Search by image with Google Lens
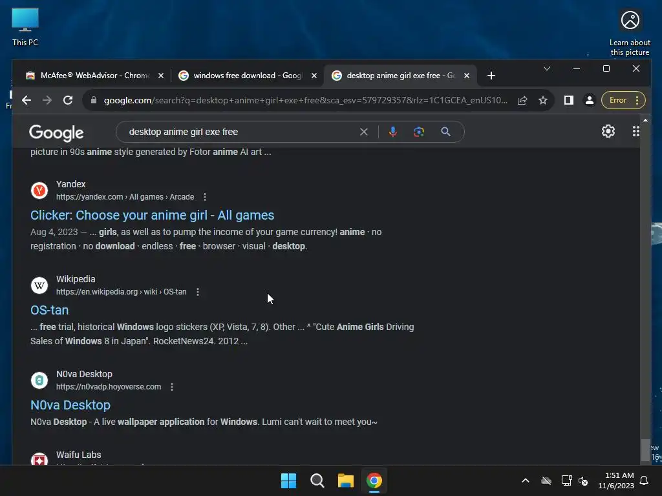The width and height of the screenshot is (662, 496). point(419,132)
